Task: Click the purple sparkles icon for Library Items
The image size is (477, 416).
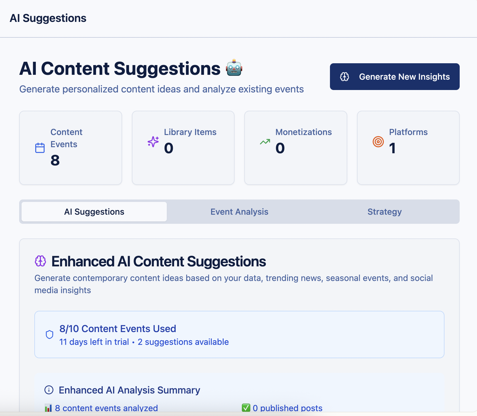Action: (x=153, y=142)
